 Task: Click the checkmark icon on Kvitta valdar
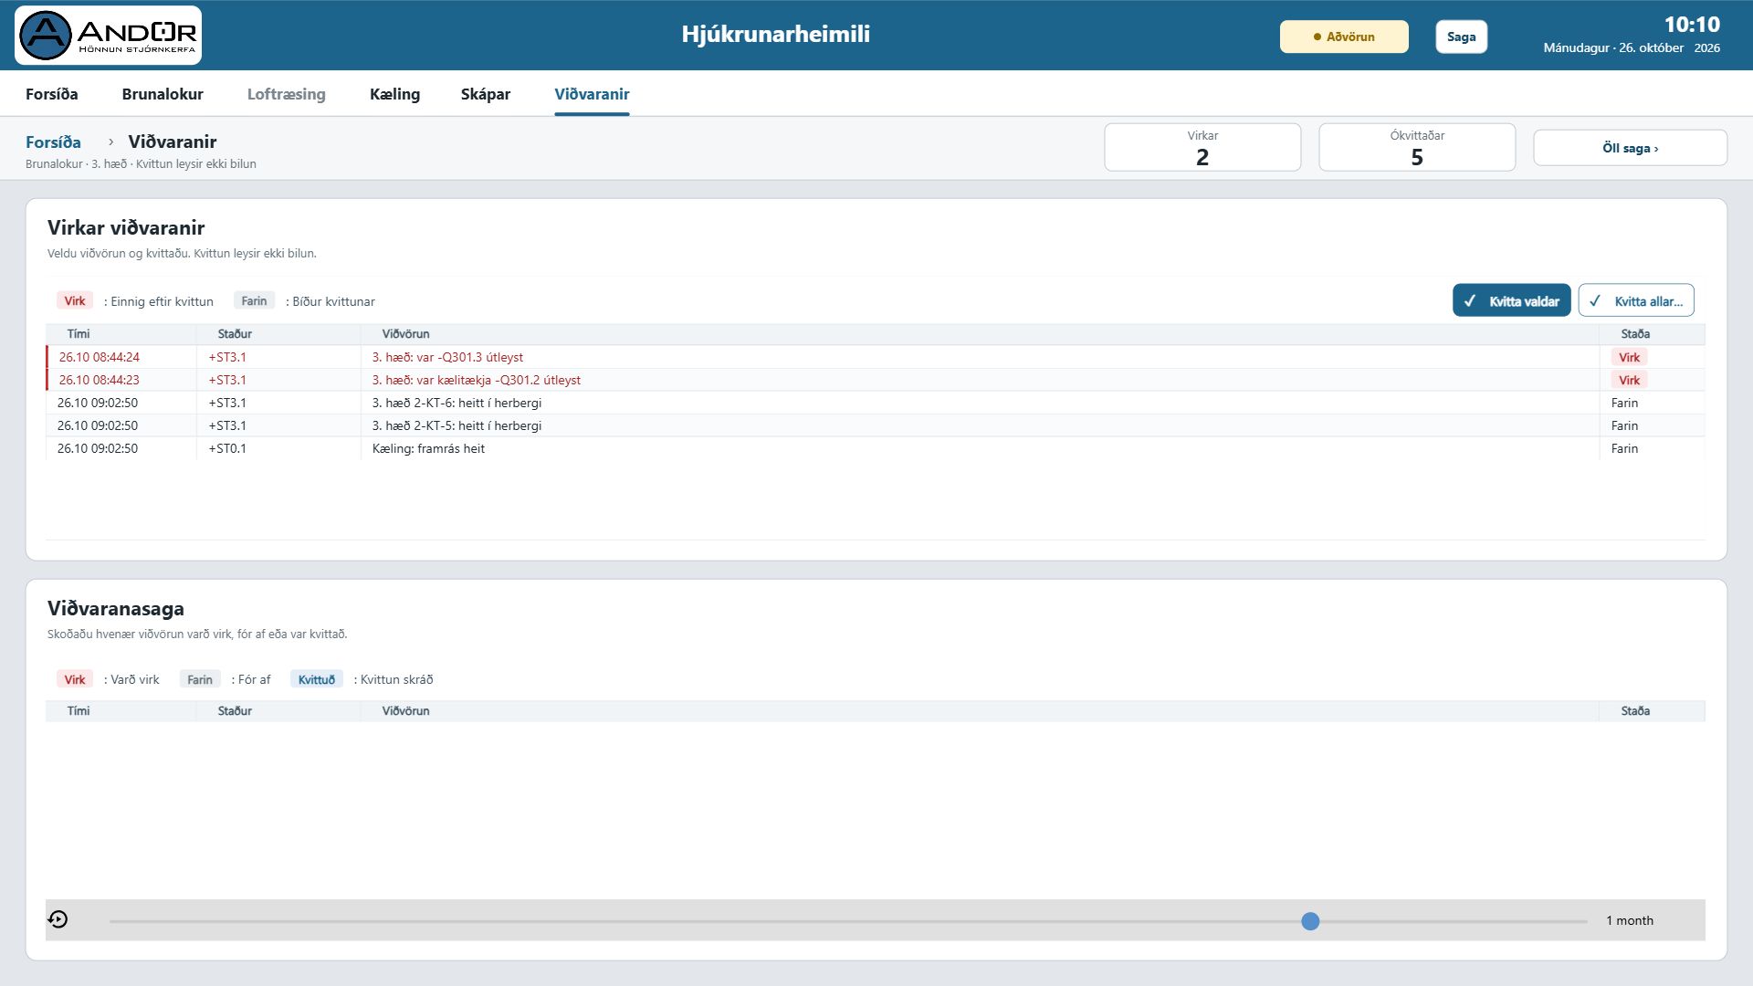tap(1470, 301)
